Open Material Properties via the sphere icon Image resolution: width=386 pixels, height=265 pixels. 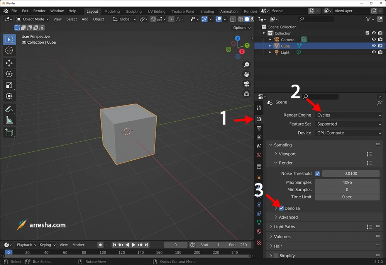259,232
